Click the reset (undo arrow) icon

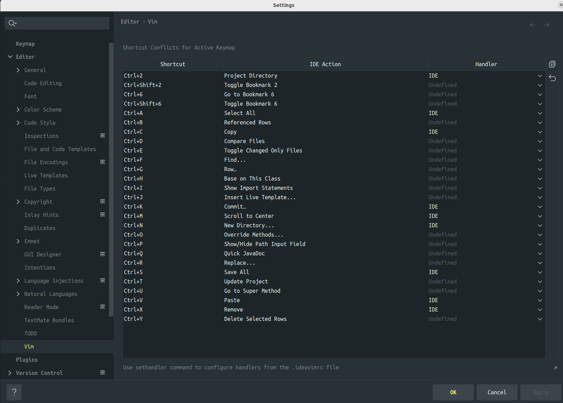coord(552,78)
